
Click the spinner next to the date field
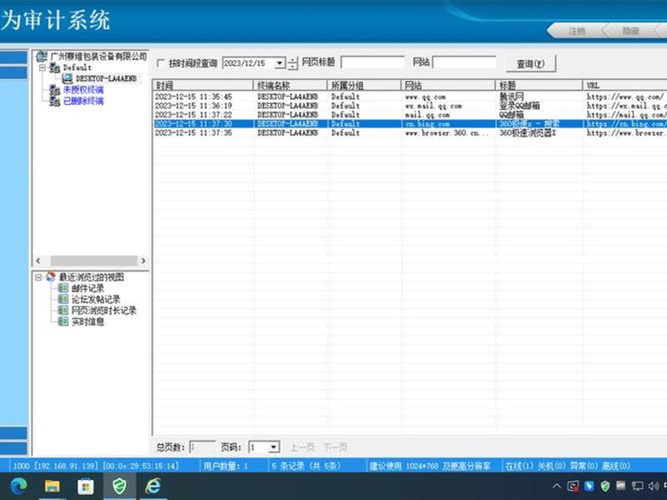pos(293,63)
